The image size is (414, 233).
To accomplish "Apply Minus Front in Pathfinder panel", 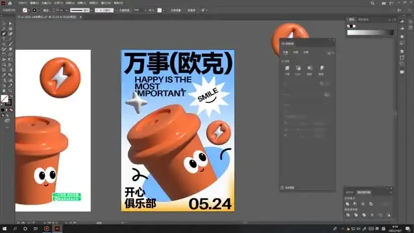I will coord(356,204).
